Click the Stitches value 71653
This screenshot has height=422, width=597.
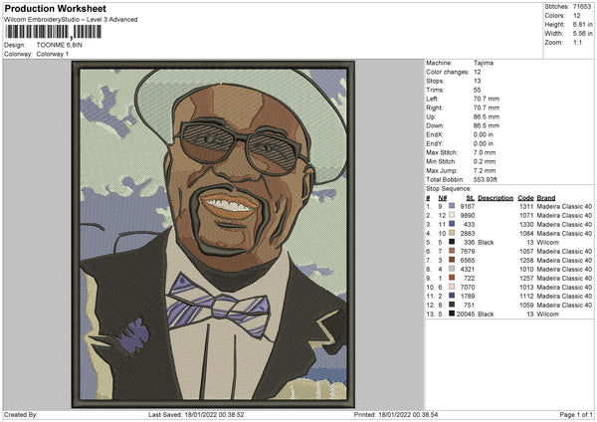pos(582,7)
